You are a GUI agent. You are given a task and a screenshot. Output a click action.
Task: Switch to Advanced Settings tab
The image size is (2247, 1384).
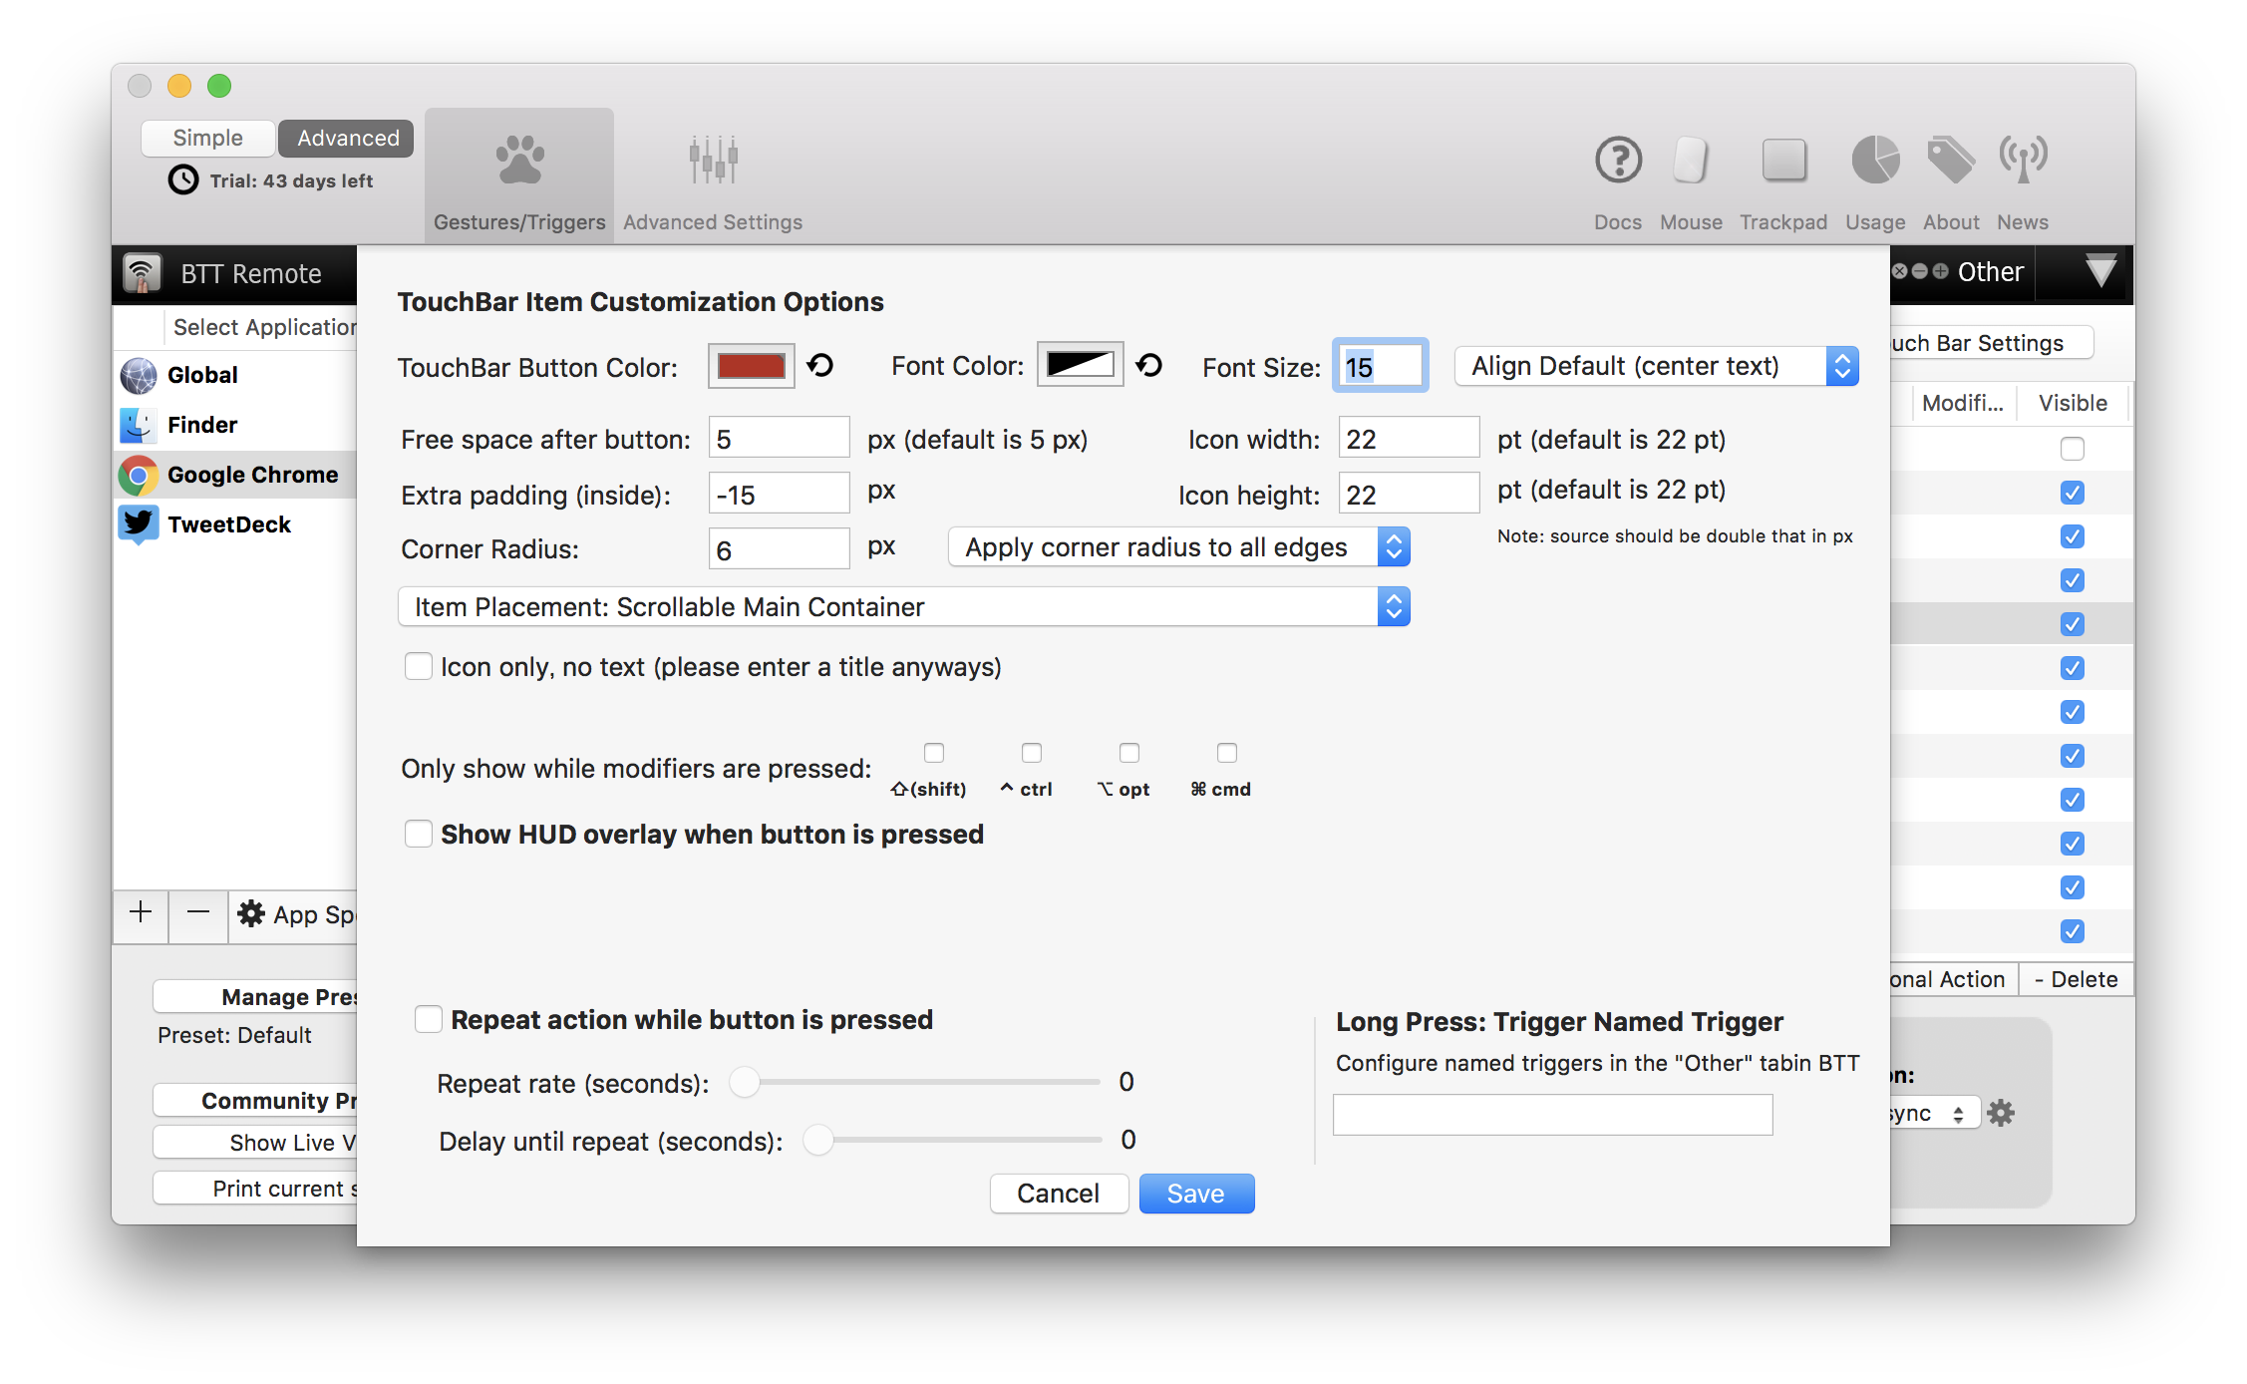pos(713,175)
